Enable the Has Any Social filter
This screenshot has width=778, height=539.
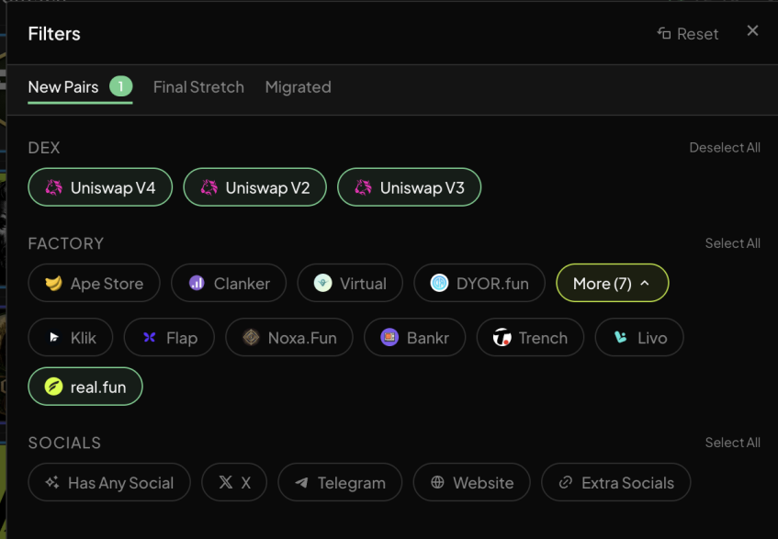(109, 482)
